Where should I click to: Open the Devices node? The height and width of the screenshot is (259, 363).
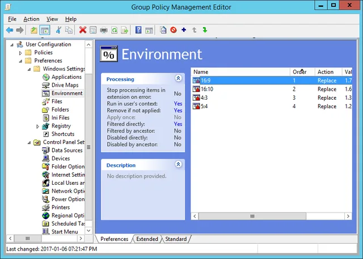[x=61, y=159]
